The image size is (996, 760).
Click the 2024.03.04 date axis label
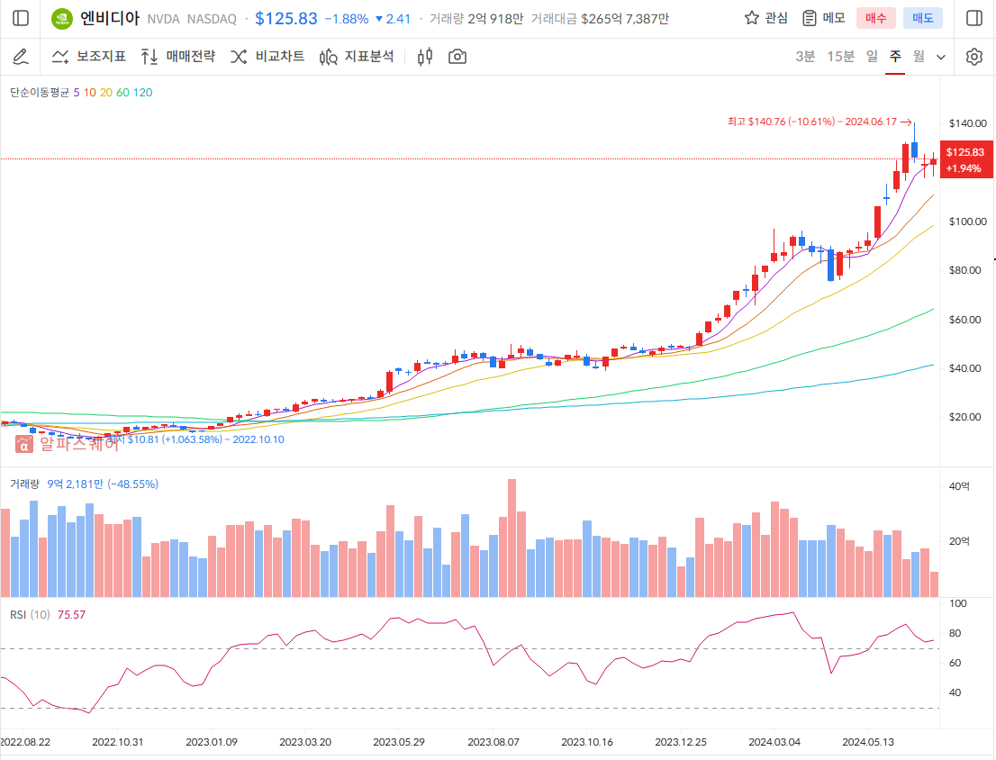(774, 742)
